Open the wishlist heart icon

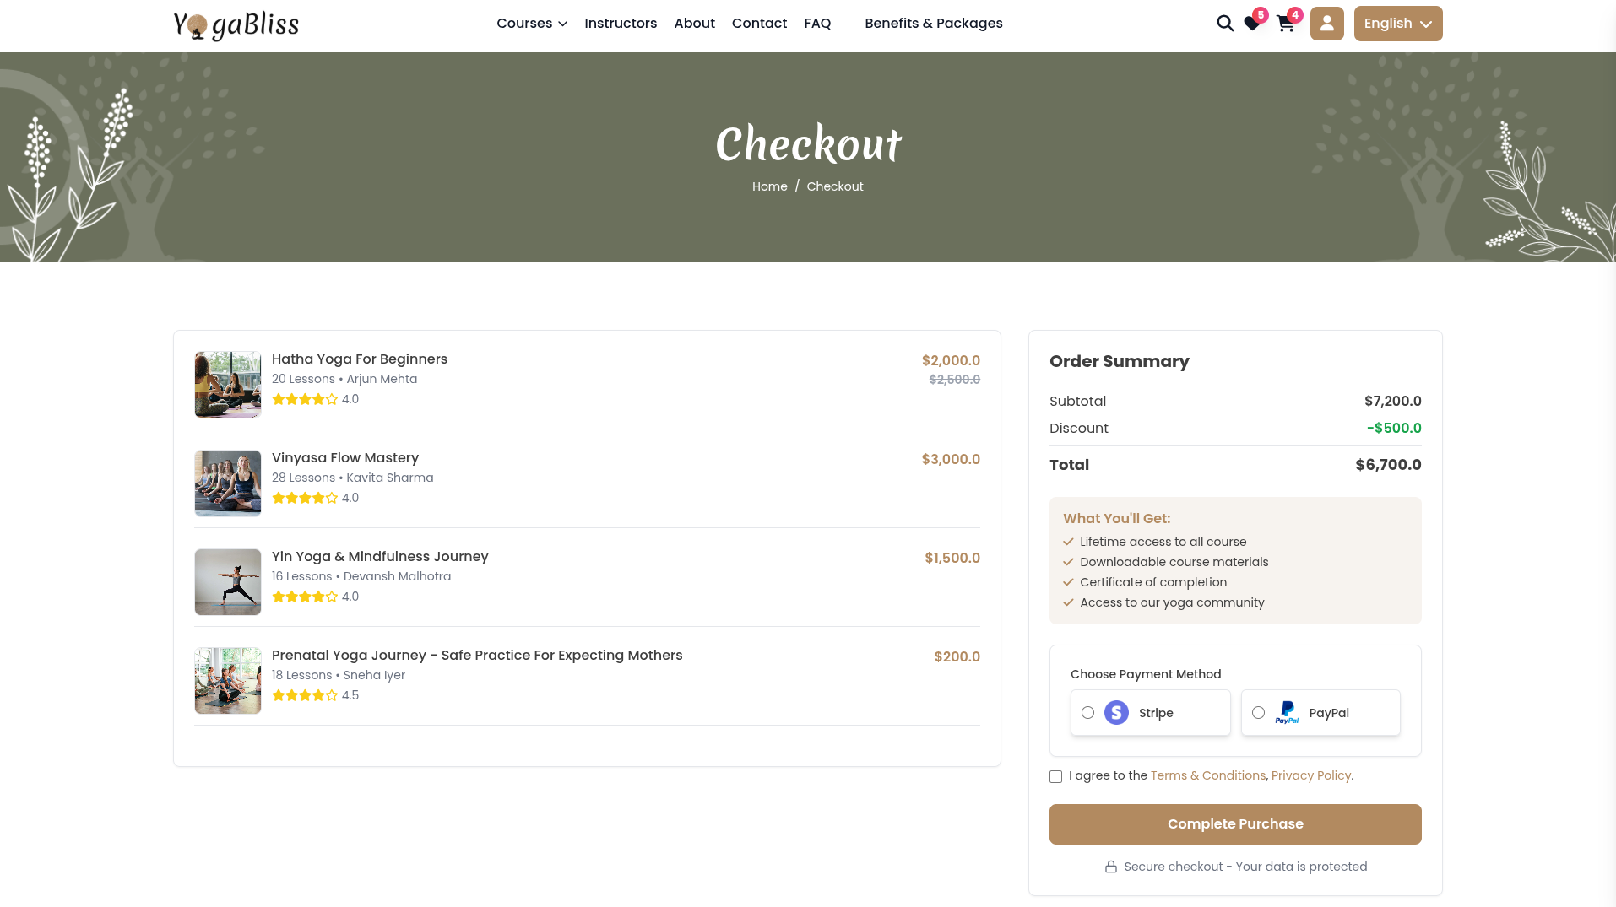(1252, 24)
